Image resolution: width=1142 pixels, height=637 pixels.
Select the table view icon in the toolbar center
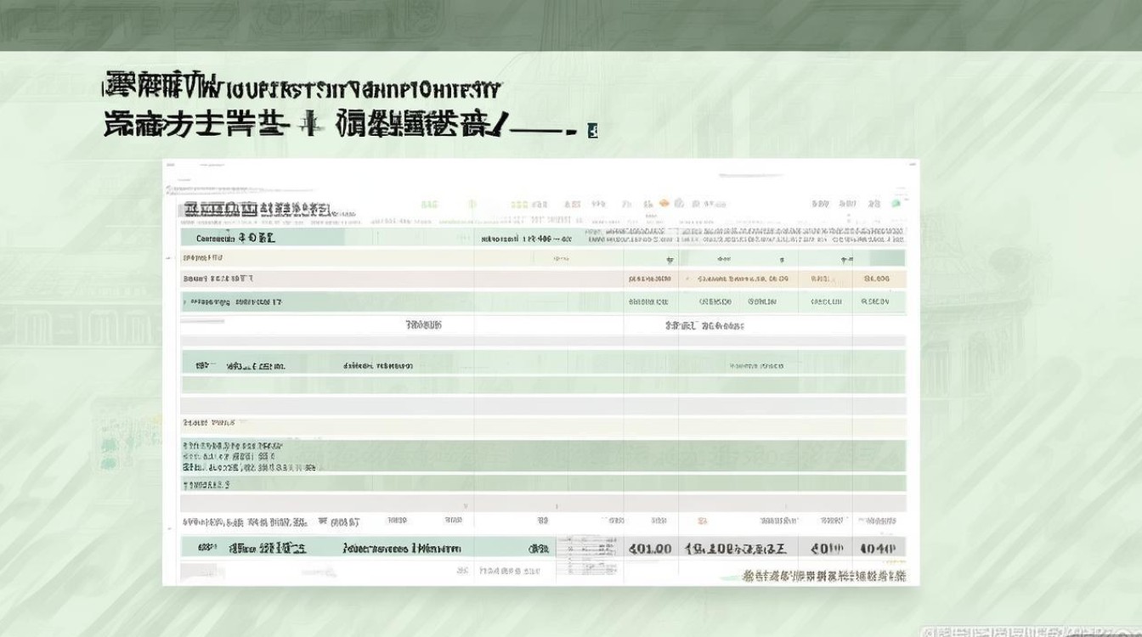pyautogui.click(x=521, y=204)
